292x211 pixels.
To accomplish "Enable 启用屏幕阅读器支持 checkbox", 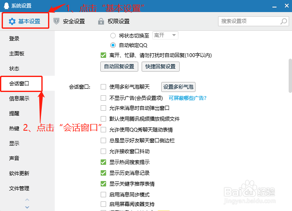I will point(103,204).
